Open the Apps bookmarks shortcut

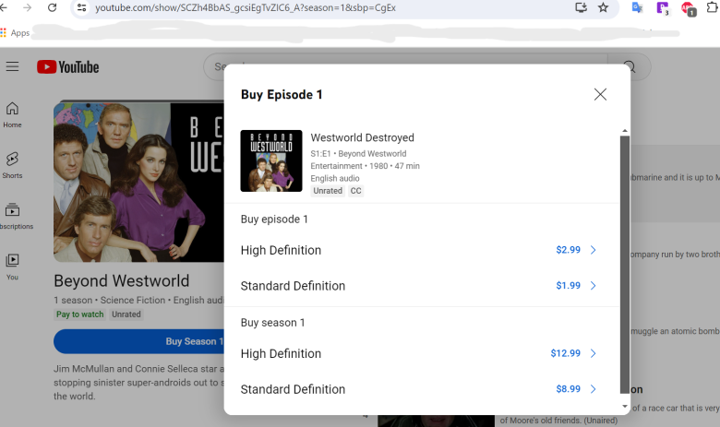[15, 32]
